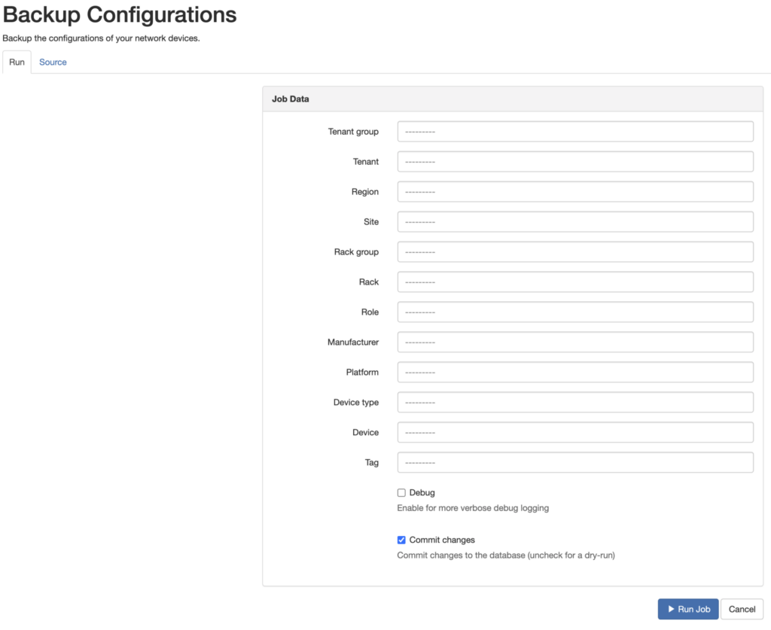Click inside the Tag field
771x630 pixels.
pos(574,462)
